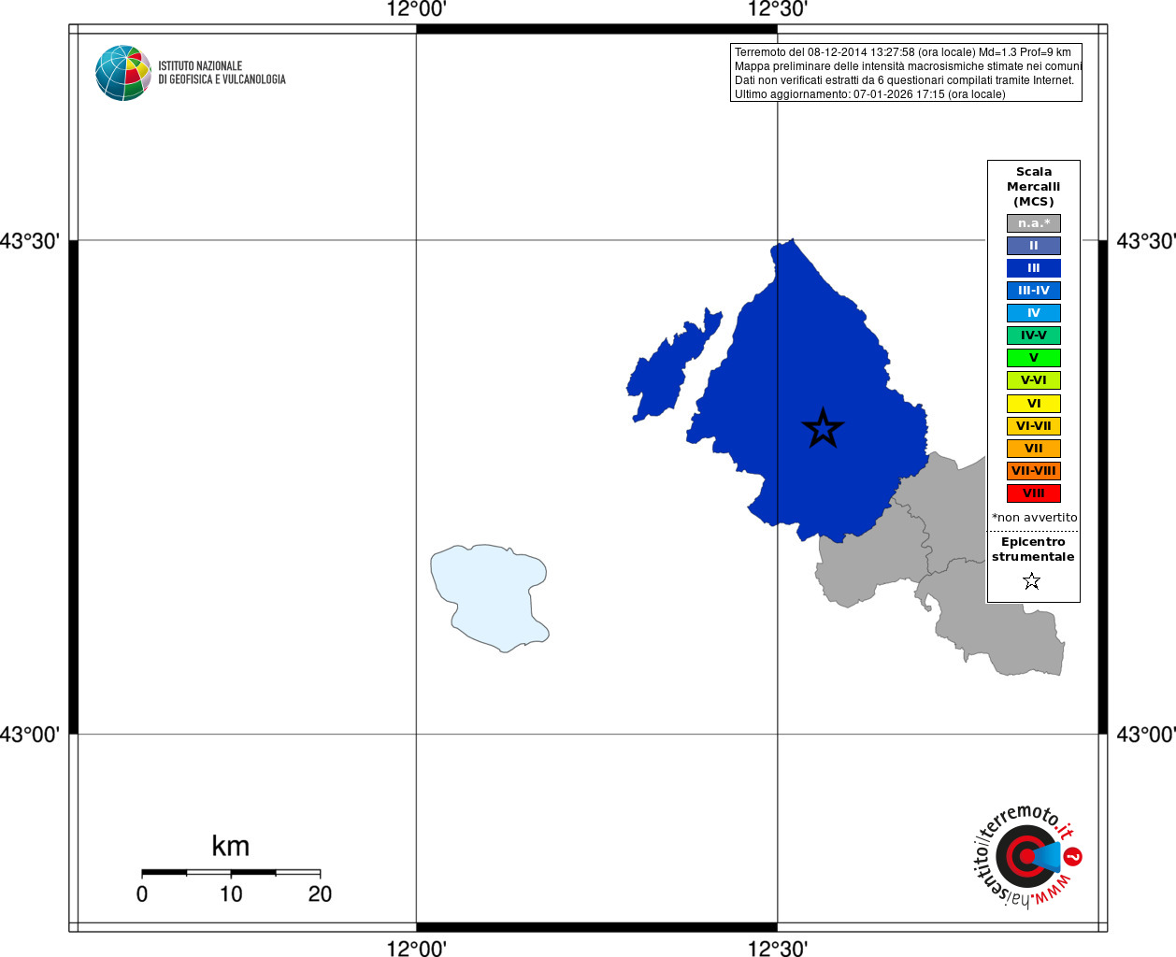Image resolution: width=1176 pixels, height=957 pixels.
Task: Click the 'Mappa preliminare delle intensità' info line
Action: 908,66
